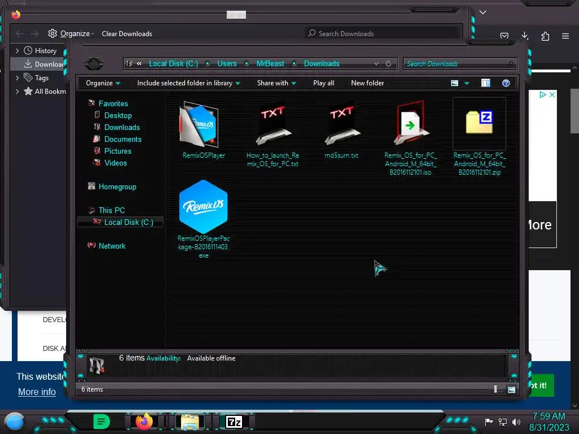
Task: Open network tray icon
Action: 503,422
